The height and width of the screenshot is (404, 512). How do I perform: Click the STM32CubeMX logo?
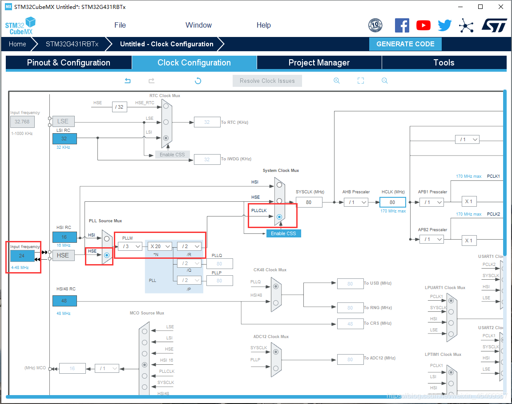point(20,26)
